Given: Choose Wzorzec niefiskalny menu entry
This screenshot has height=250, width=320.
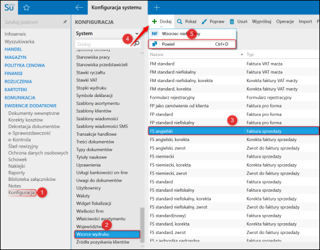Looking at the screenshot, I should 192,33.
